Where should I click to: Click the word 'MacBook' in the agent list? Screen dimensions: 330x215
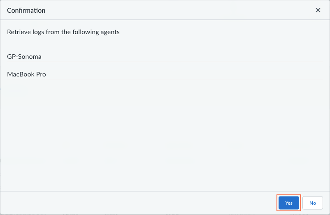(x=20, y=74)
